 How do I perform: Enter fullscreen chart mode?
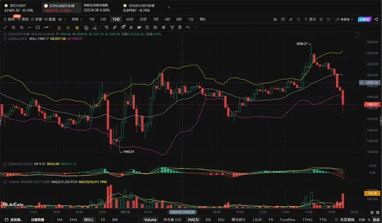pos(328,19)
